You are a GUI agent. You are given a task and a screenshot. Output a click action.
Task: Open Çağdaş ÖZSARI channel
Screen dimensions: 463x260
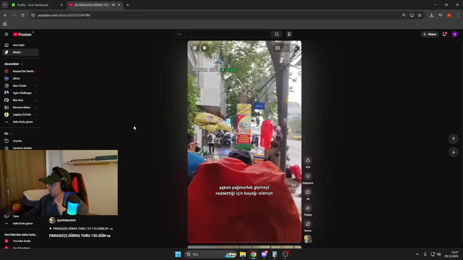20,114
